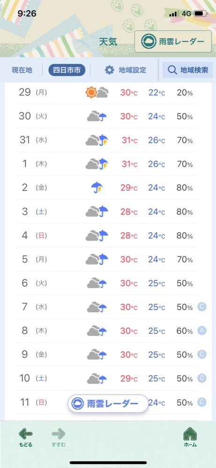Tap the floating 雨雲レーダー pill button

click(x=108, y=404)
